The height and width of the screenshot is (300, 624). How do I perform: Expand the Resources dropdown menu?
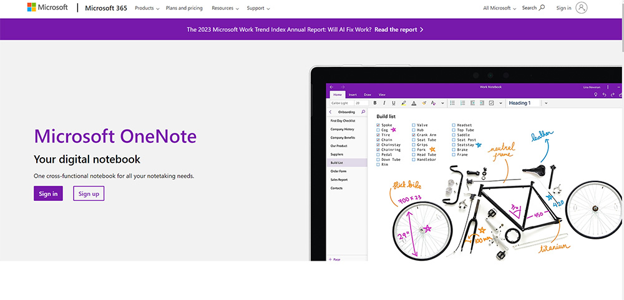[225, 8]
